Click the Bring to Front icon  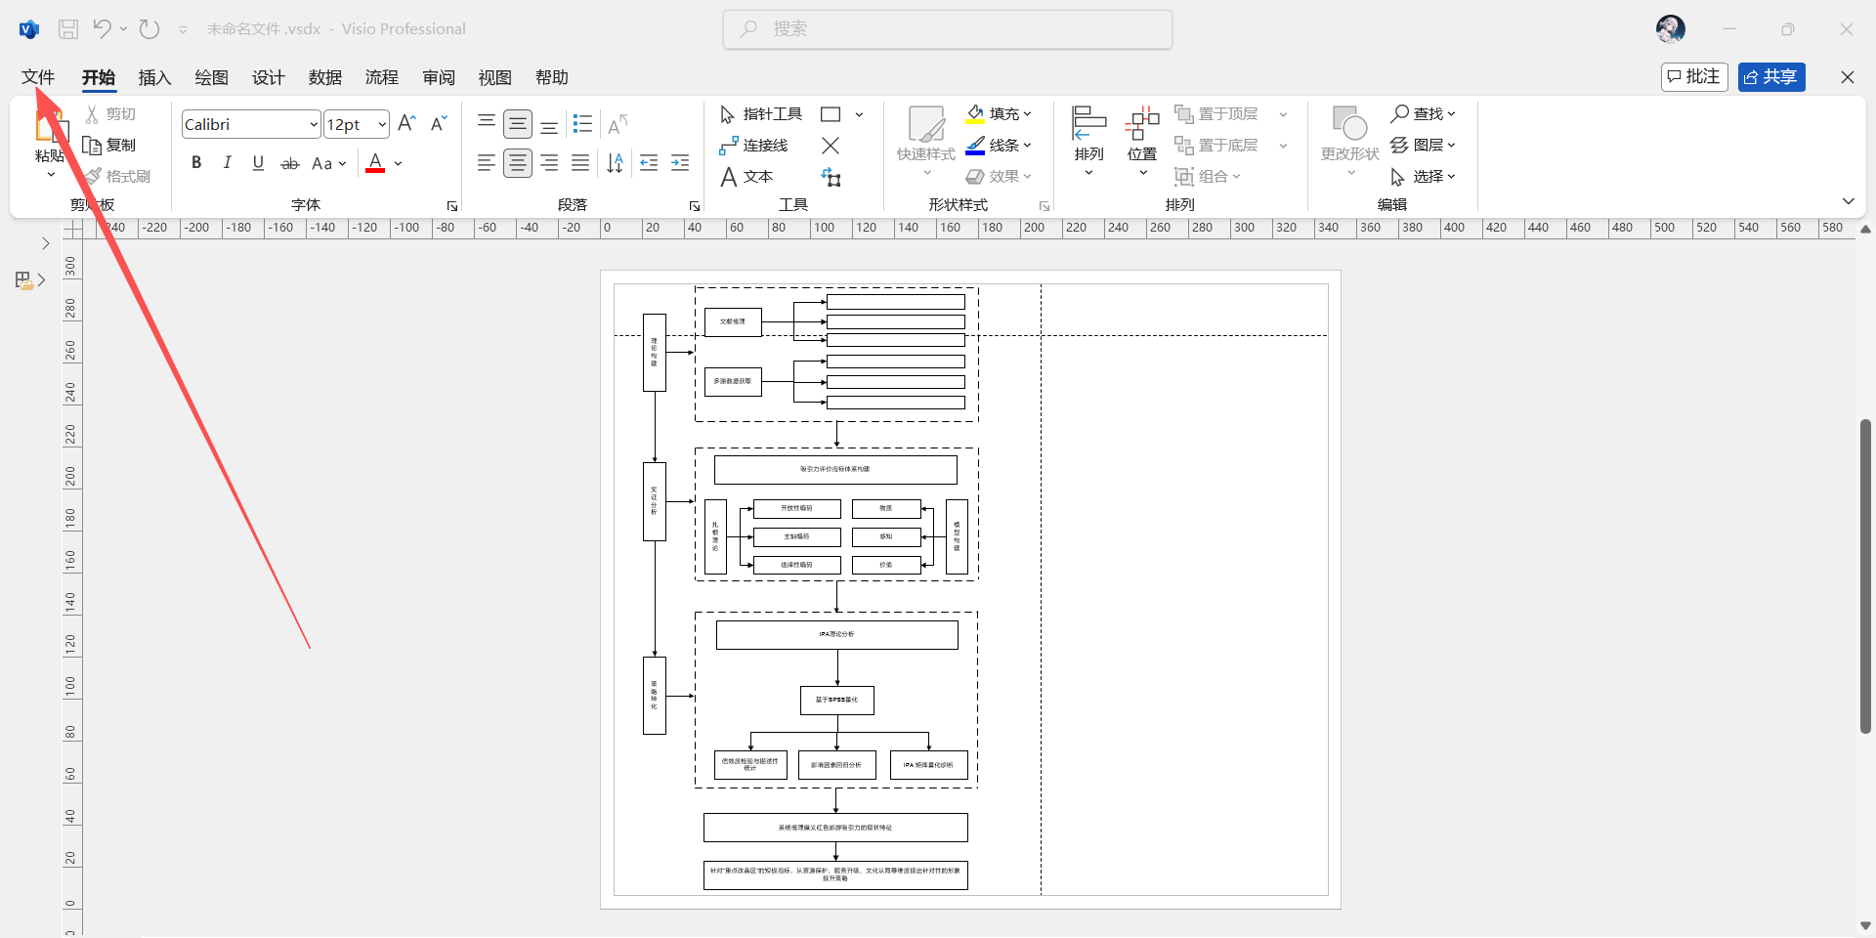click(1217, 114)
